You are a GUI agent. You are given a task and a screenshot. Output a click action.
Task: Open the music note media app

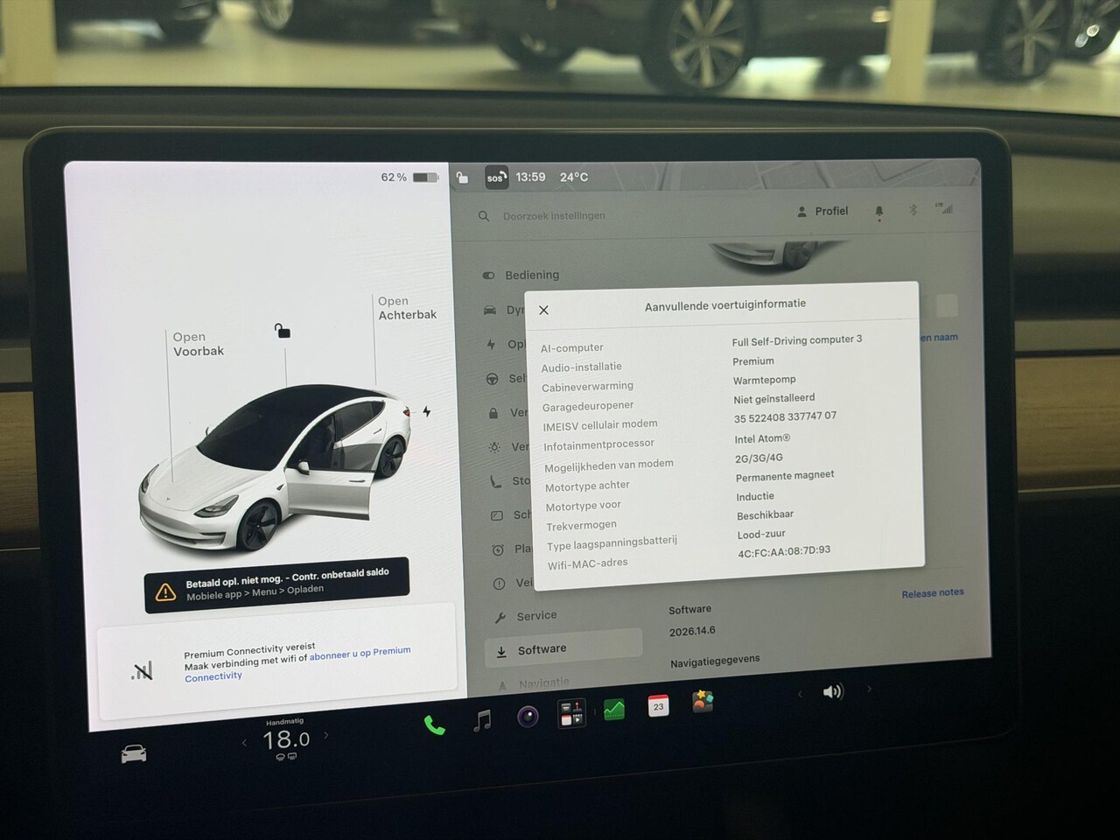[482, 720]
